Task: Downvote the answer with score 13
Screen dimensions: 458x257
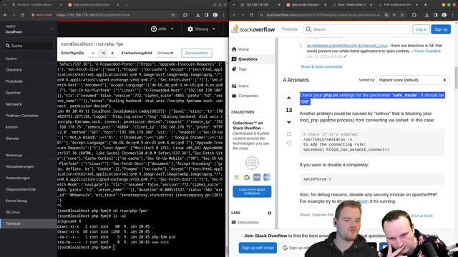Action: (289, 122)
